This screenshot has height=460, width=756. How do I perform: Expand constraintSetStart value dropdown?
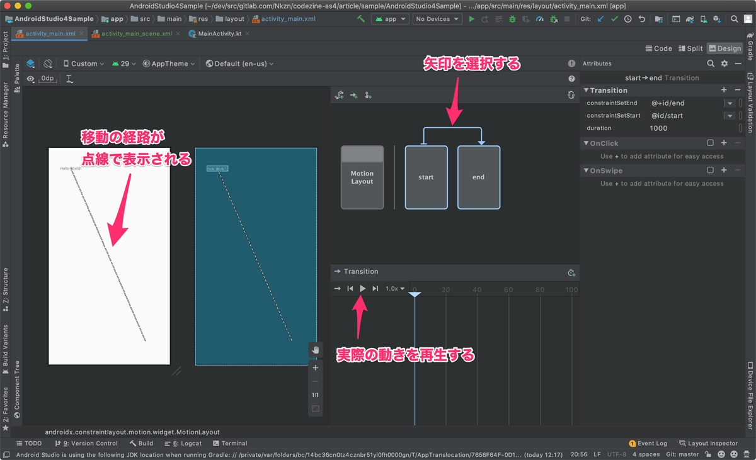pos(730,116)
